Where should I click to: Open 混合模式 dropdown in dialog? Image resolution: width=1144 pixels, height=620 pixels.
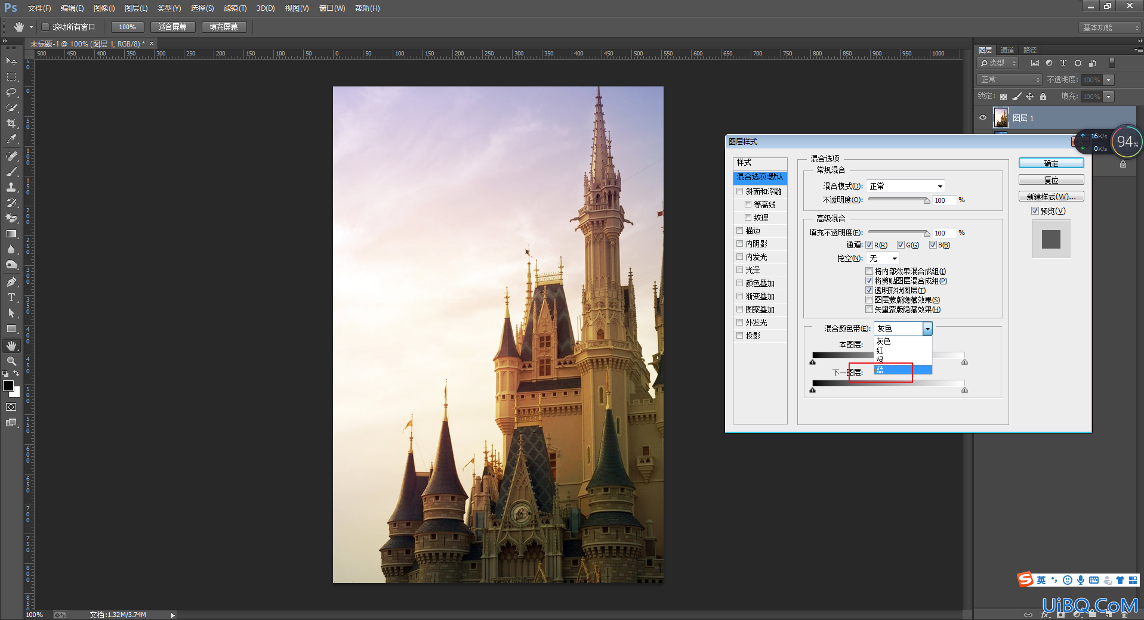click(x=905, y=186)
